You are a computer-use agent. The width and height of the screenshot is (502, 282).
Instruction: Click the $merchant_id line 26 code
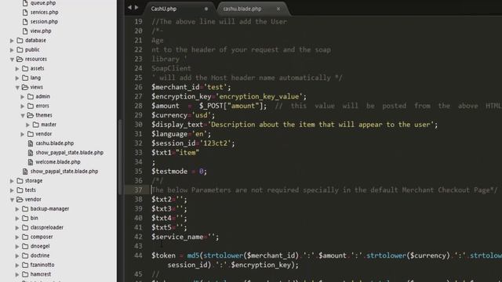191,87
